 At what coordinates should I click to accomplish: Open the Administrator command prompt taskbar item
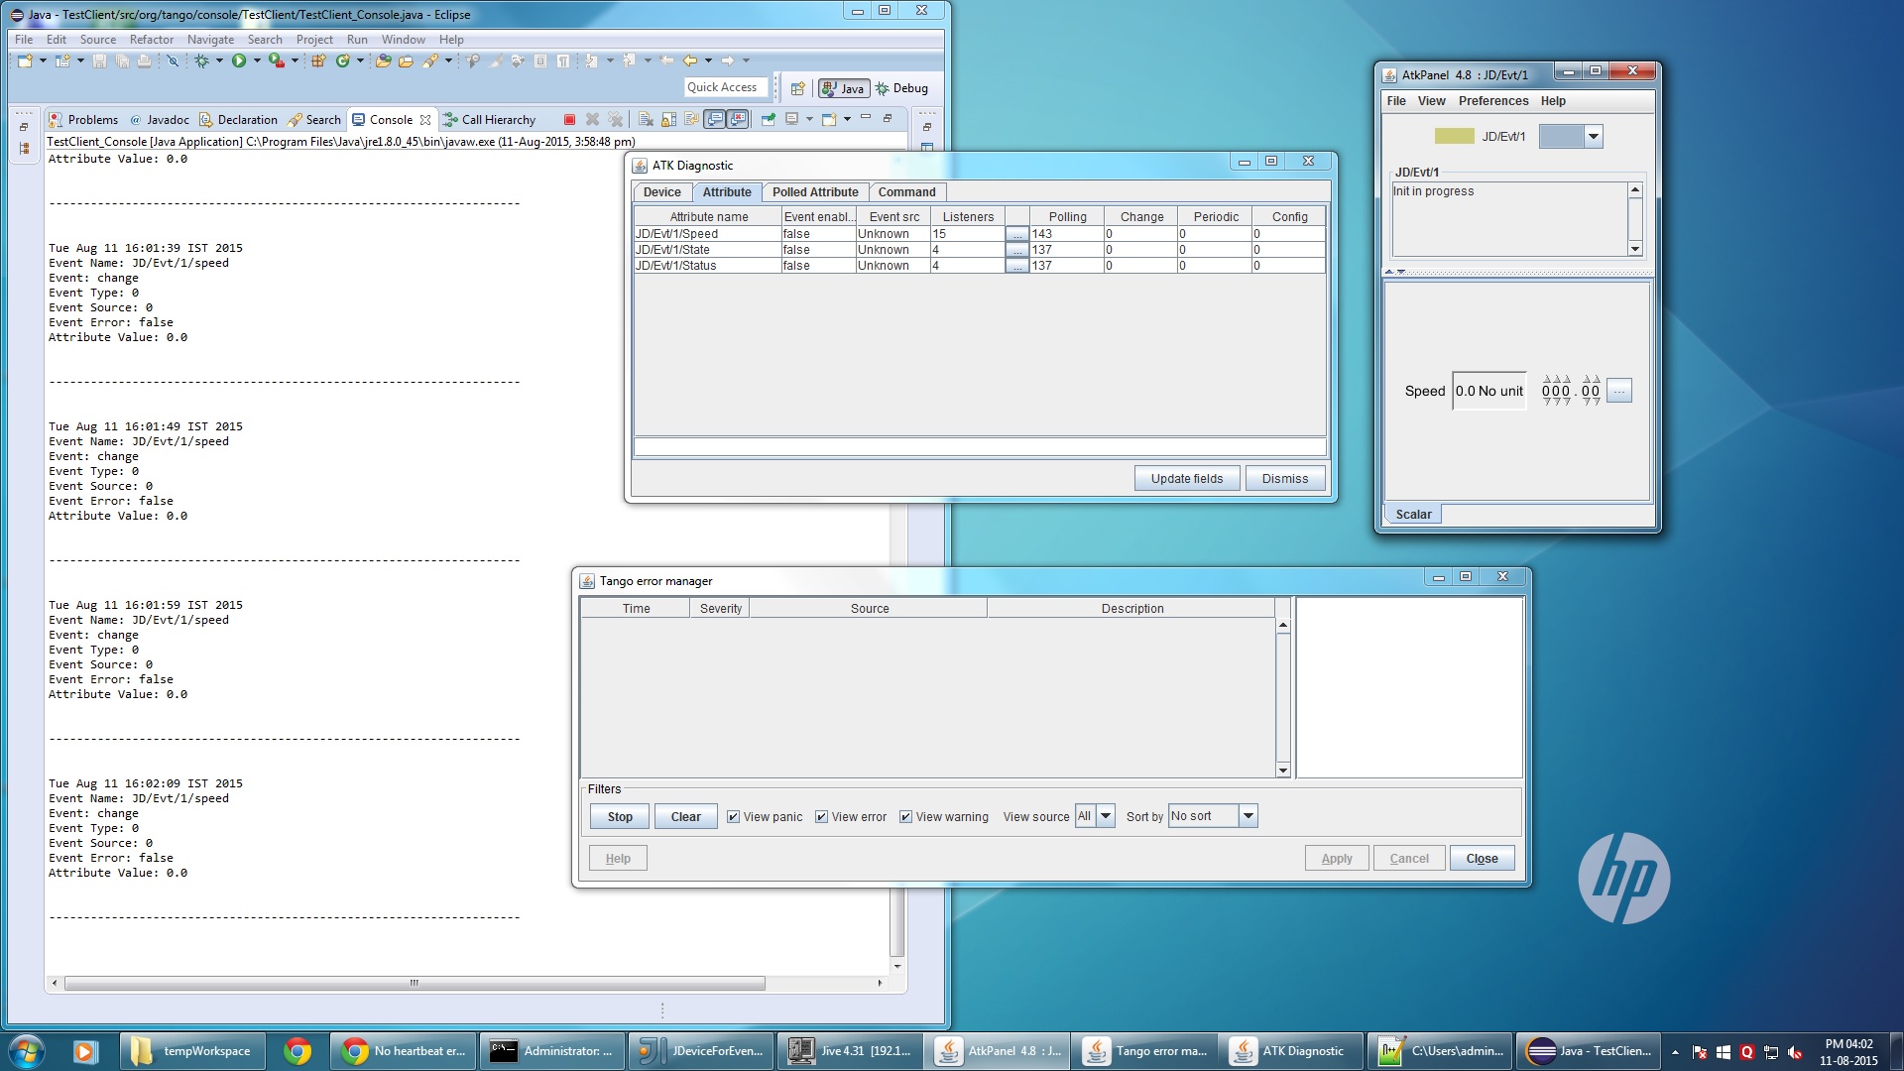551,1051
